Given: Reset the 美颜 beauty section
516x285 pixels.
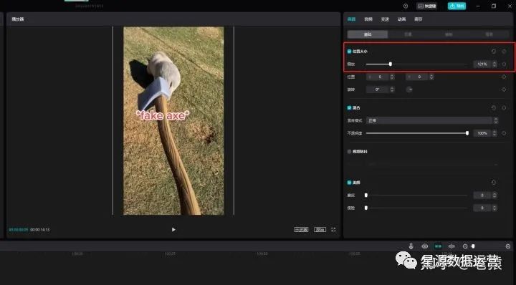Looking at the screenshot, I should point(493,183).
